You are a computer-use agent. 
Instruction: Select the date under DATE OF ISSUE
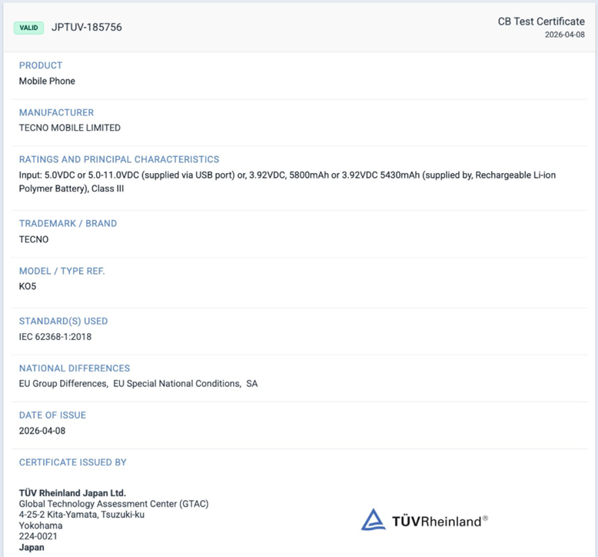coord(42,430)
